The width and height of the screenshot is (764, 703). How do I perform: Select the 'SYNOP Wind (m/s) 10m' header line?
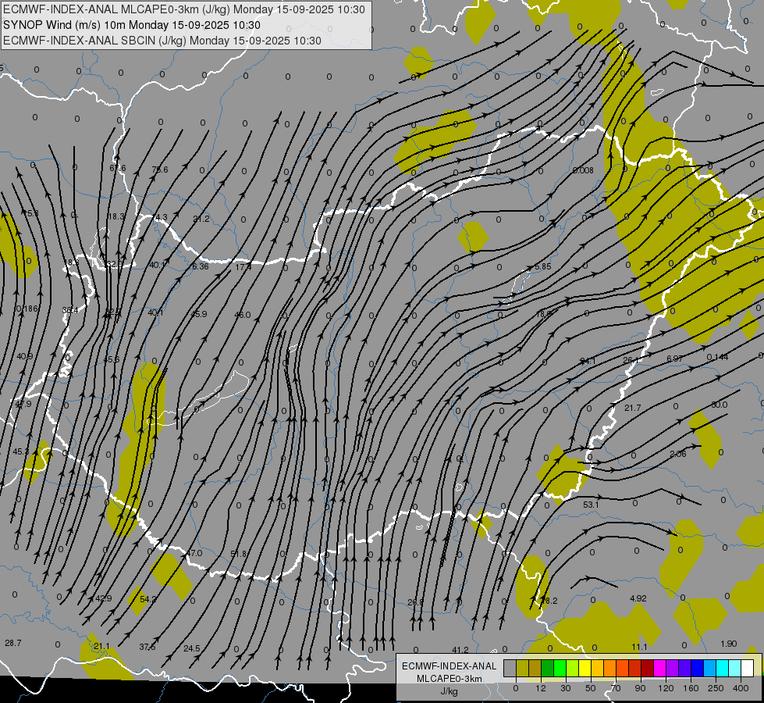coord(132,25)
